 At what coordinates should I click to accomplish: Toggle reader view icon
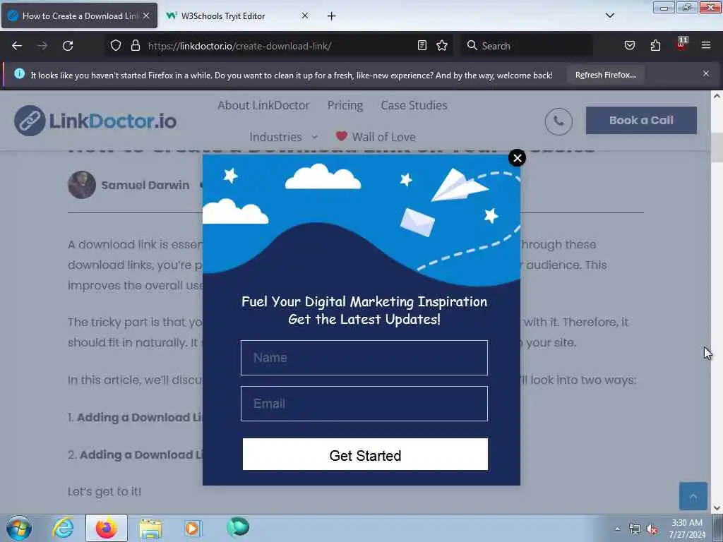[422, 45]
